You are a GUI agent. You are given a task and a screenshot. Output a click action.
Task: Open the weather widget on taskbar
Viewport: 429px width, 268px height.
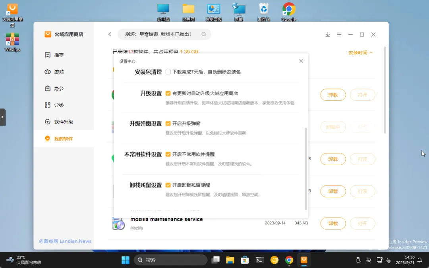(x=24, y=260)
